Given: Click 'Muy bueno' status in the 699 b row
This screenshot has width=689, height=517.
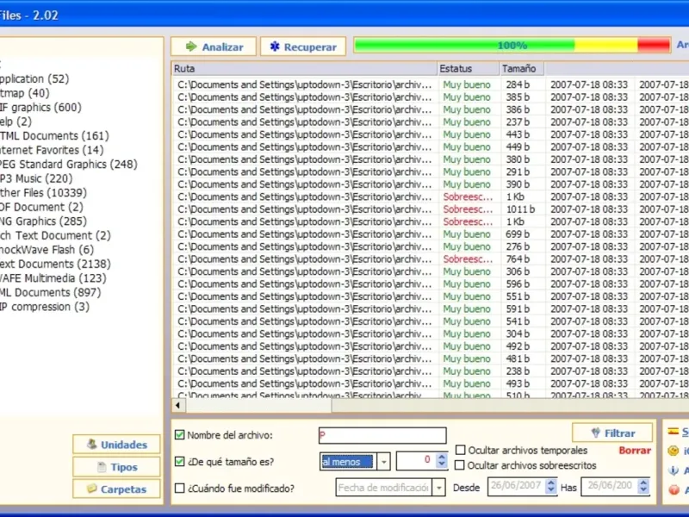Looking at the screenshot, I should 466,234.
